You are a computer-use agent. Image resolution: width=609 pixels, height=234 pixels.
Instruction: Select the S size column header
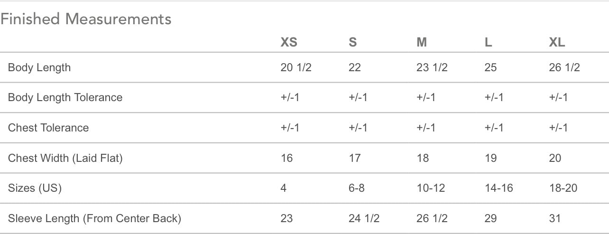click(x=352, y=42)
